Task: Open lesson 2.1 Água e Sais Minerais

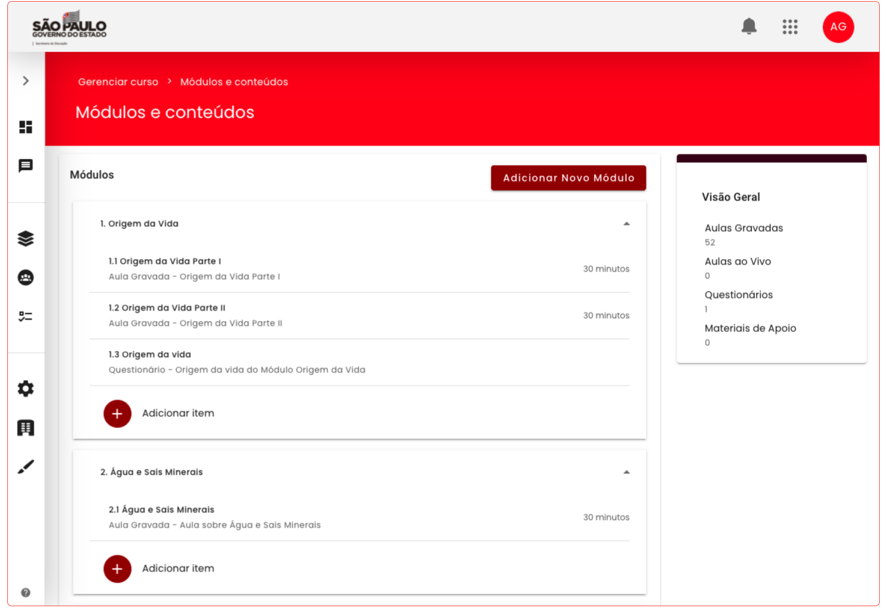Action: [359, 517]
